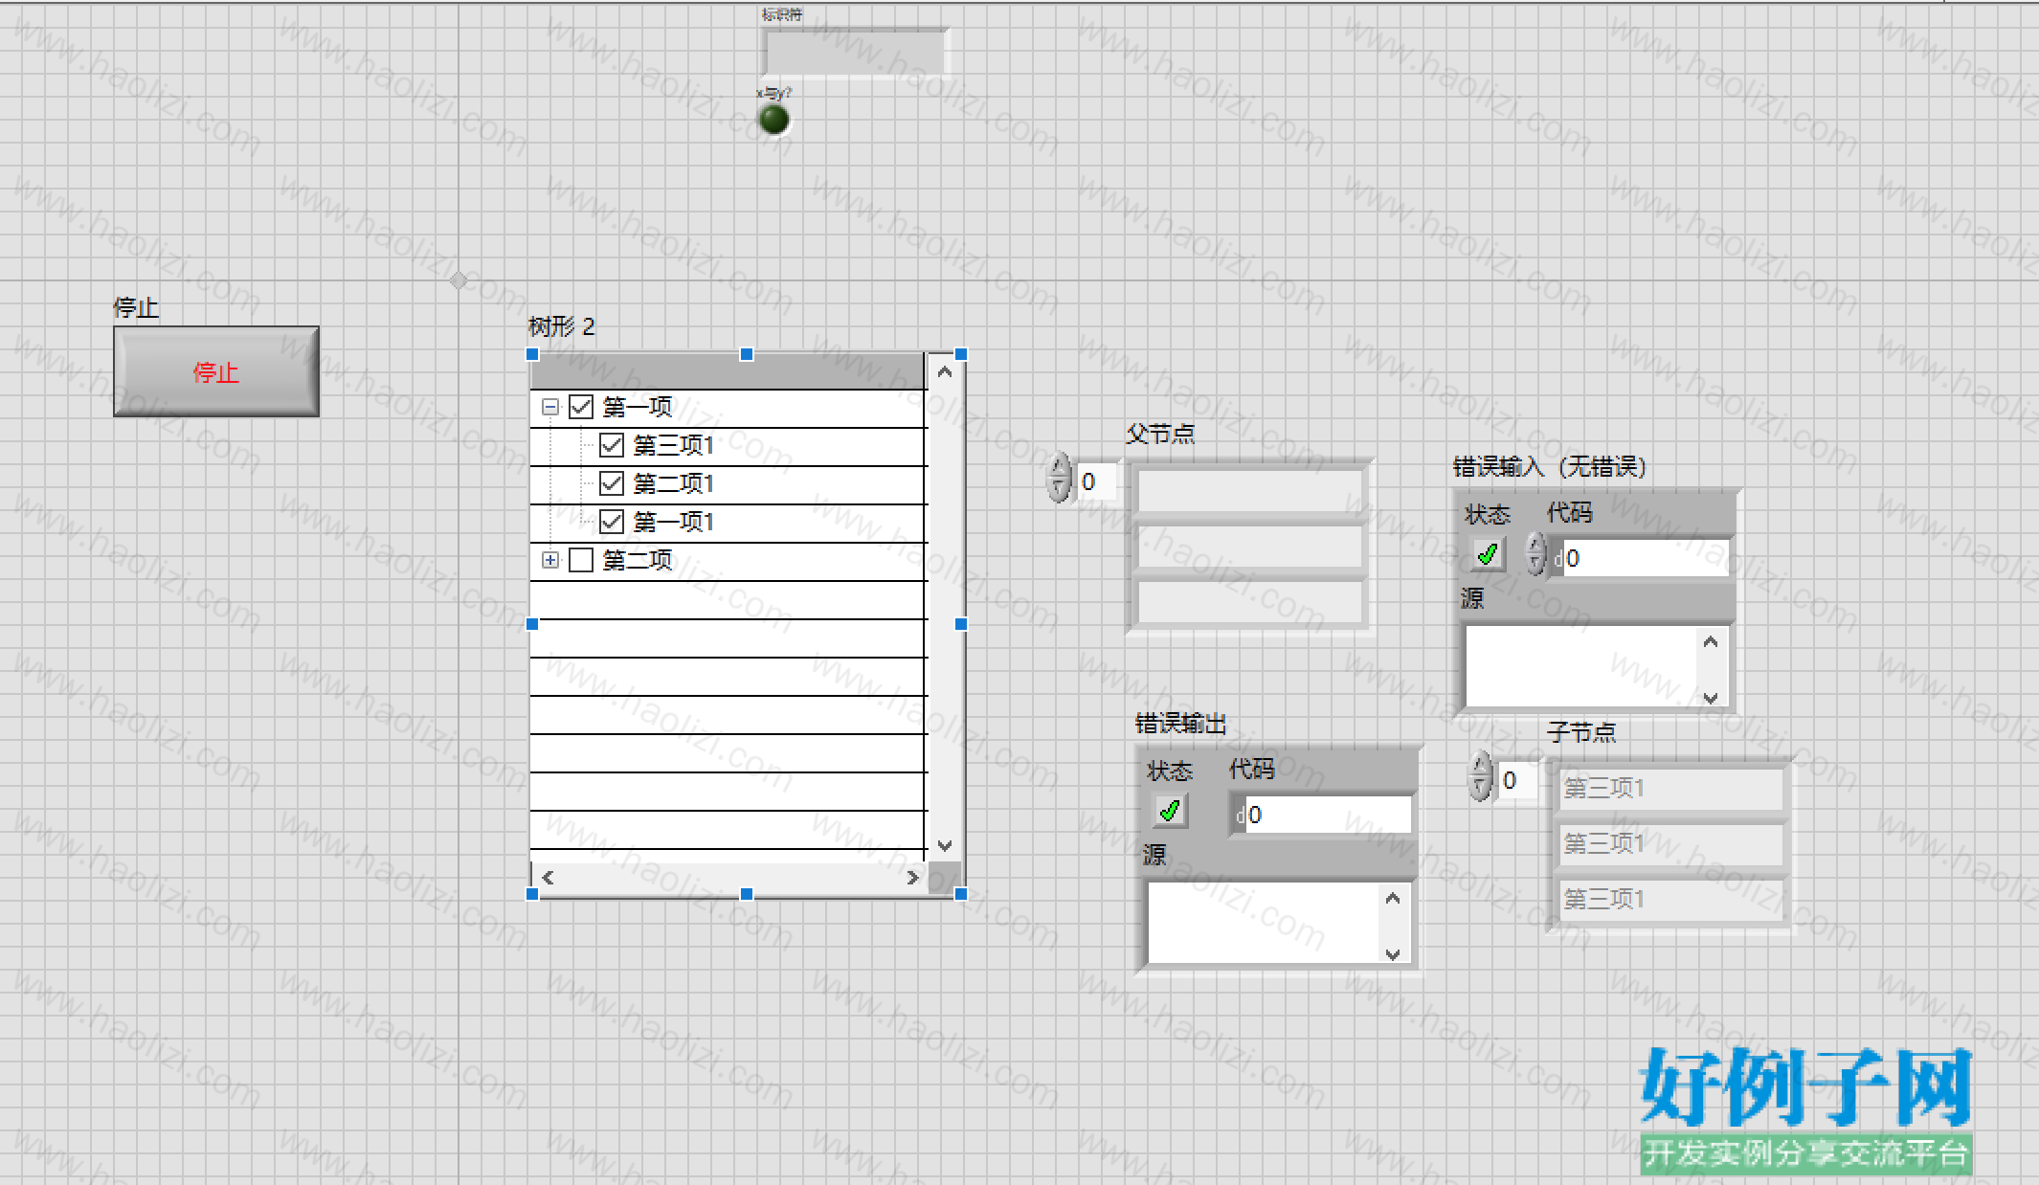This screenshot has width=2039, height=1185.
Task: Select the 第二项 tree row text
Action: (x=638, y=560)
